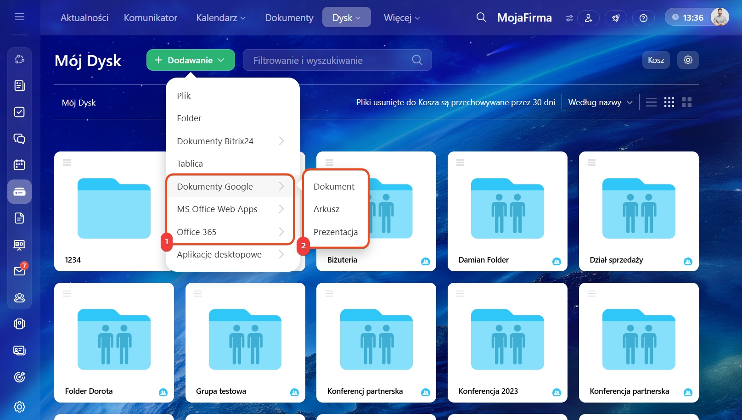Open the chat bubbles icon in sidebar
Screen dimensions: 742x420
[x=19, y=139]
